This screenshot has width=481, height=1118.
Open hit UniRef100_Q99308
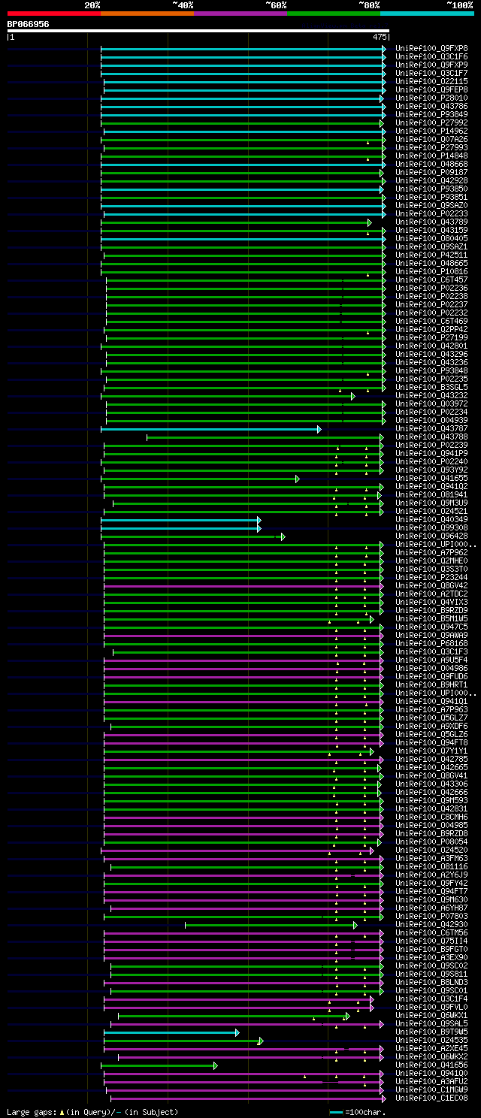[431, 528]
